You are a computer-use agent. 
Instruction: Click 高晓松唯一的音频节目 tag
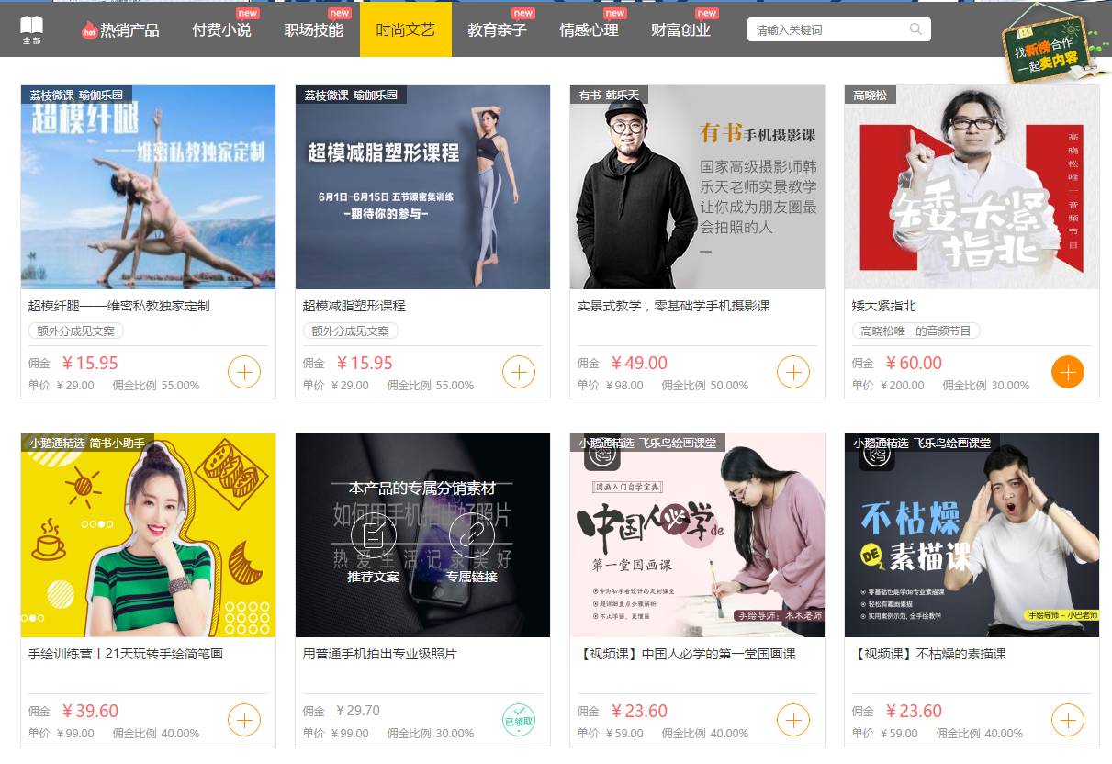(x=915, y=331)
